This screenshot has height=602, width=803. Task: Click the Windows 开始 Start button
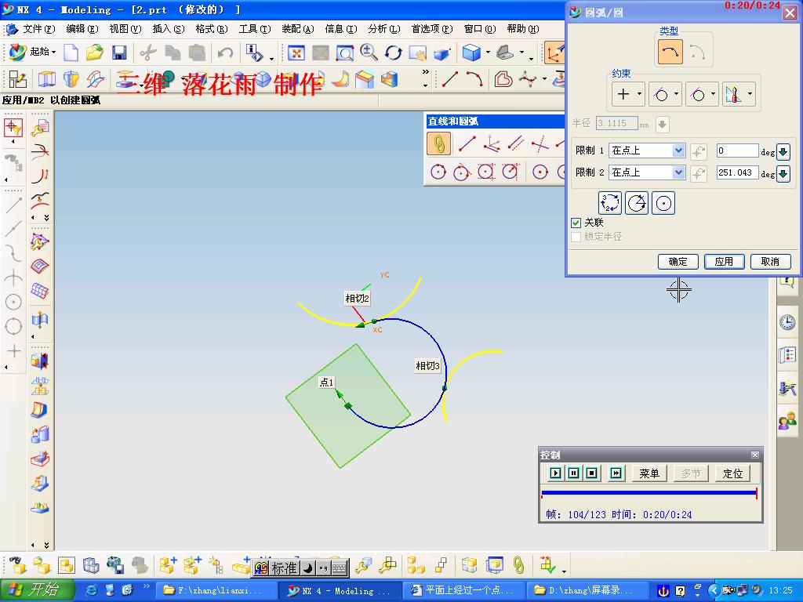[38, 589]
